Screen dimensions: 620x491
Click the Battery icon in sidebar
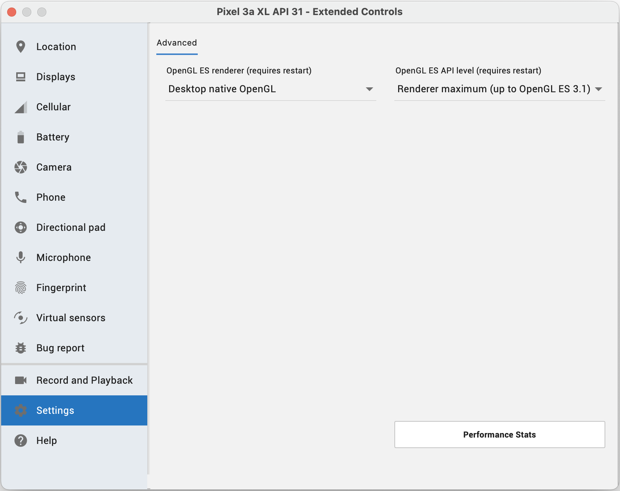[x=21, y=137]
